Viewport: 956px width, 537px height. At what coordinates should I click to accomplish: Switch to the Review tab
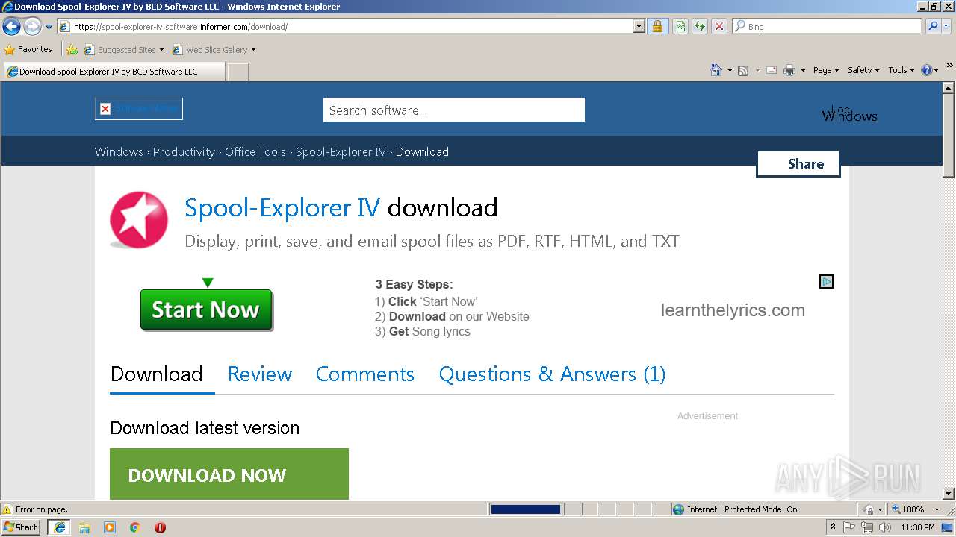click(260, 374)
